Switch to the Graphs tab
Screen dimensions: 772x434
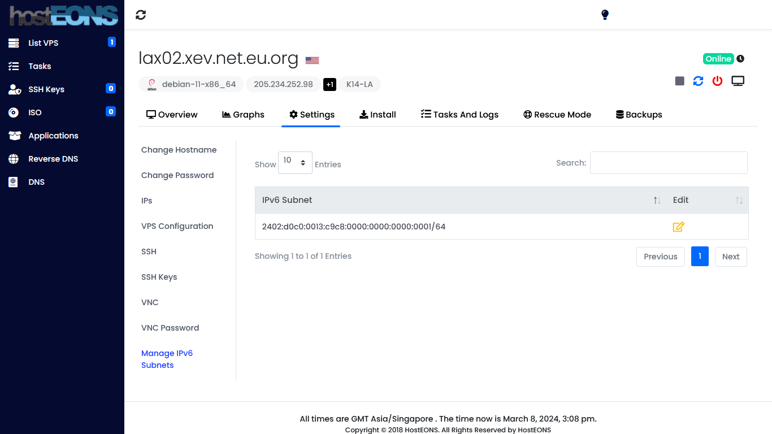click(243, 115)
